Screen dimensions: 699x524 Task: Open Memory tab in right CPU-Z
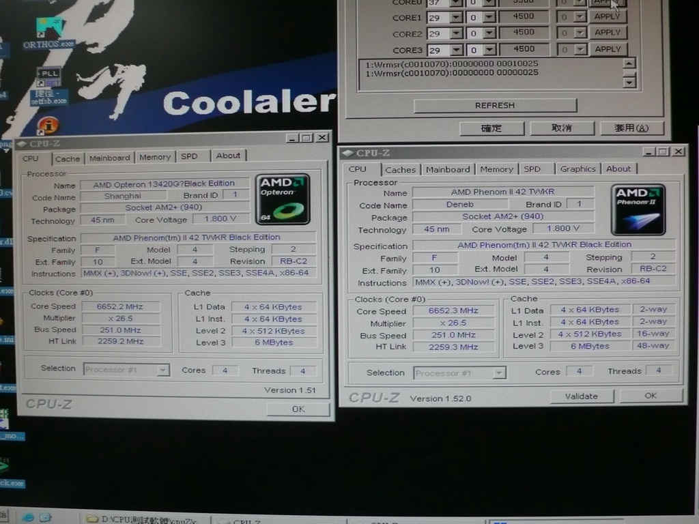(x=497, y=169)
